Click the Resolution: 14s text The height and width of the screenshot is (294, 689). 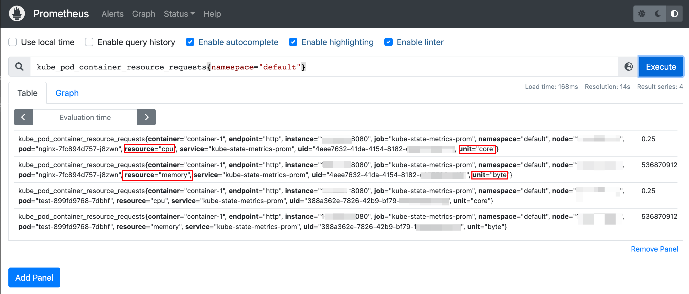(607, 86)
